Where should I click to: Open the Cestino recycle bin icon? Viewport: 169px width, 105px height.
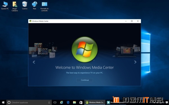pos(25,6)
